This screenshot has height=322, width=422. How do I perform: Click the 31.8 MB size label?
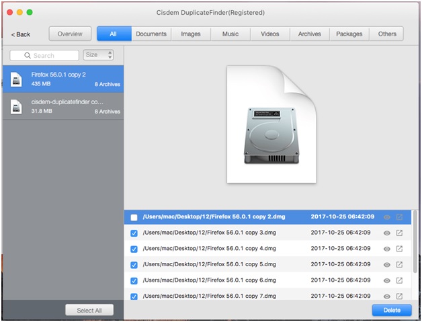(42, 111)
